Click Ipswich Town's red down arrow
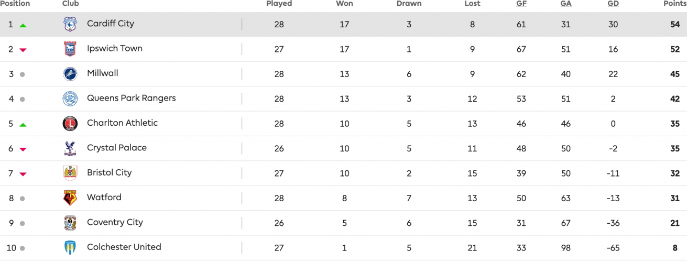This screenshot has height=262, width=687. click(x=23, y=50)
